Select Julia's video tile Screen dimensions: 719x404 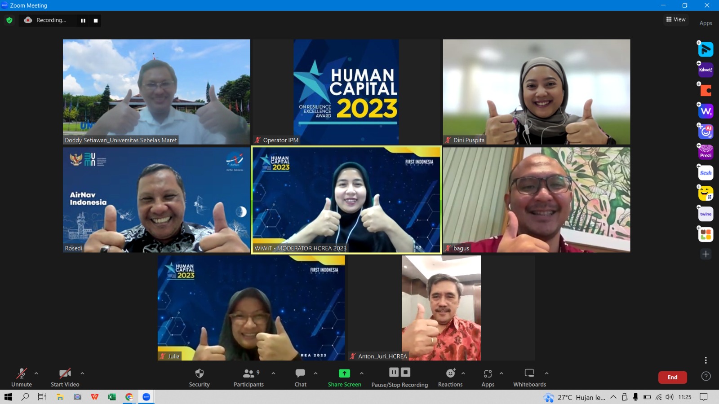click(251, 308)
